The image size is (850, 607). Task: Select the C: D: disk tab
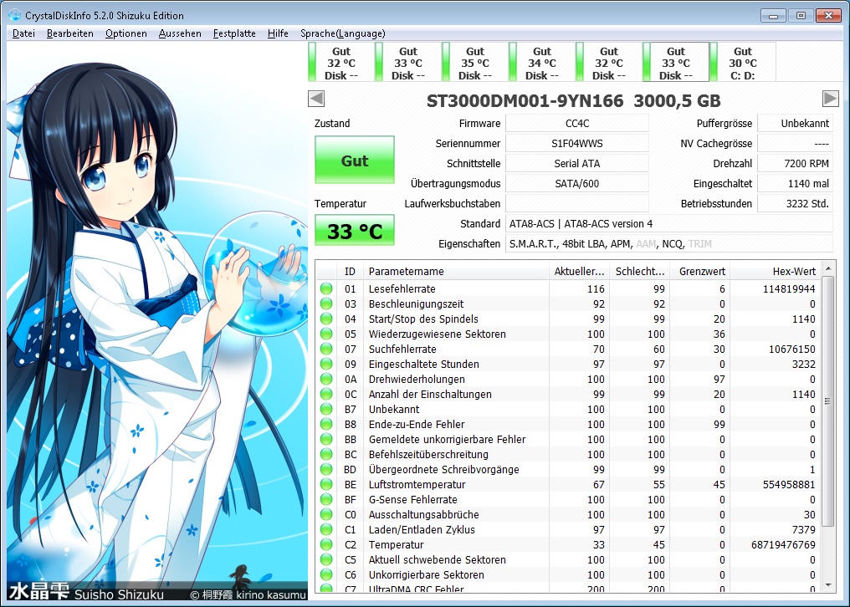pos(742,63)
